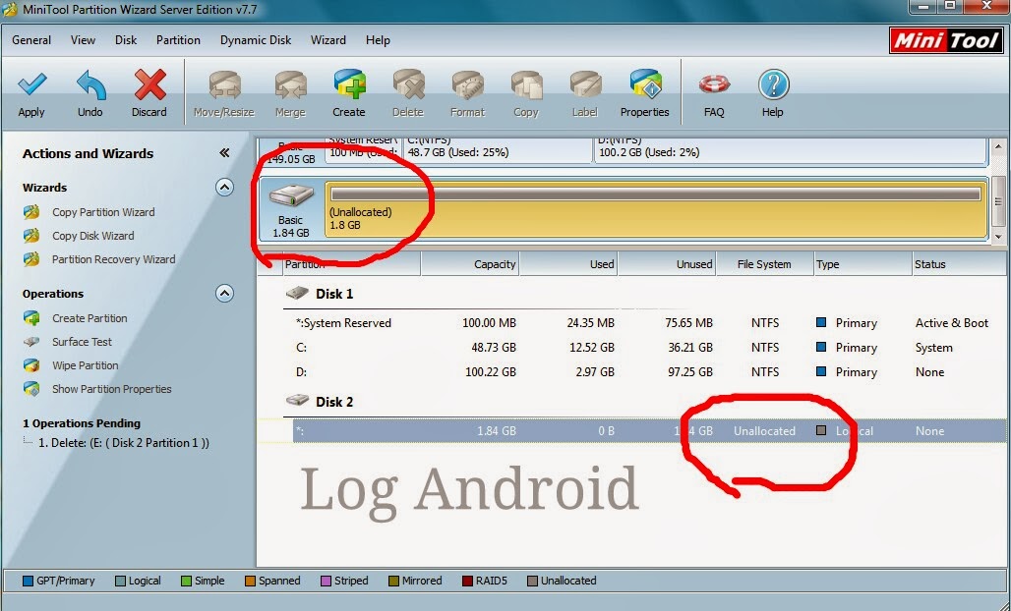Sort by the Used column header
This screenshot has width=1011, height=611.
tap(568, 264)
